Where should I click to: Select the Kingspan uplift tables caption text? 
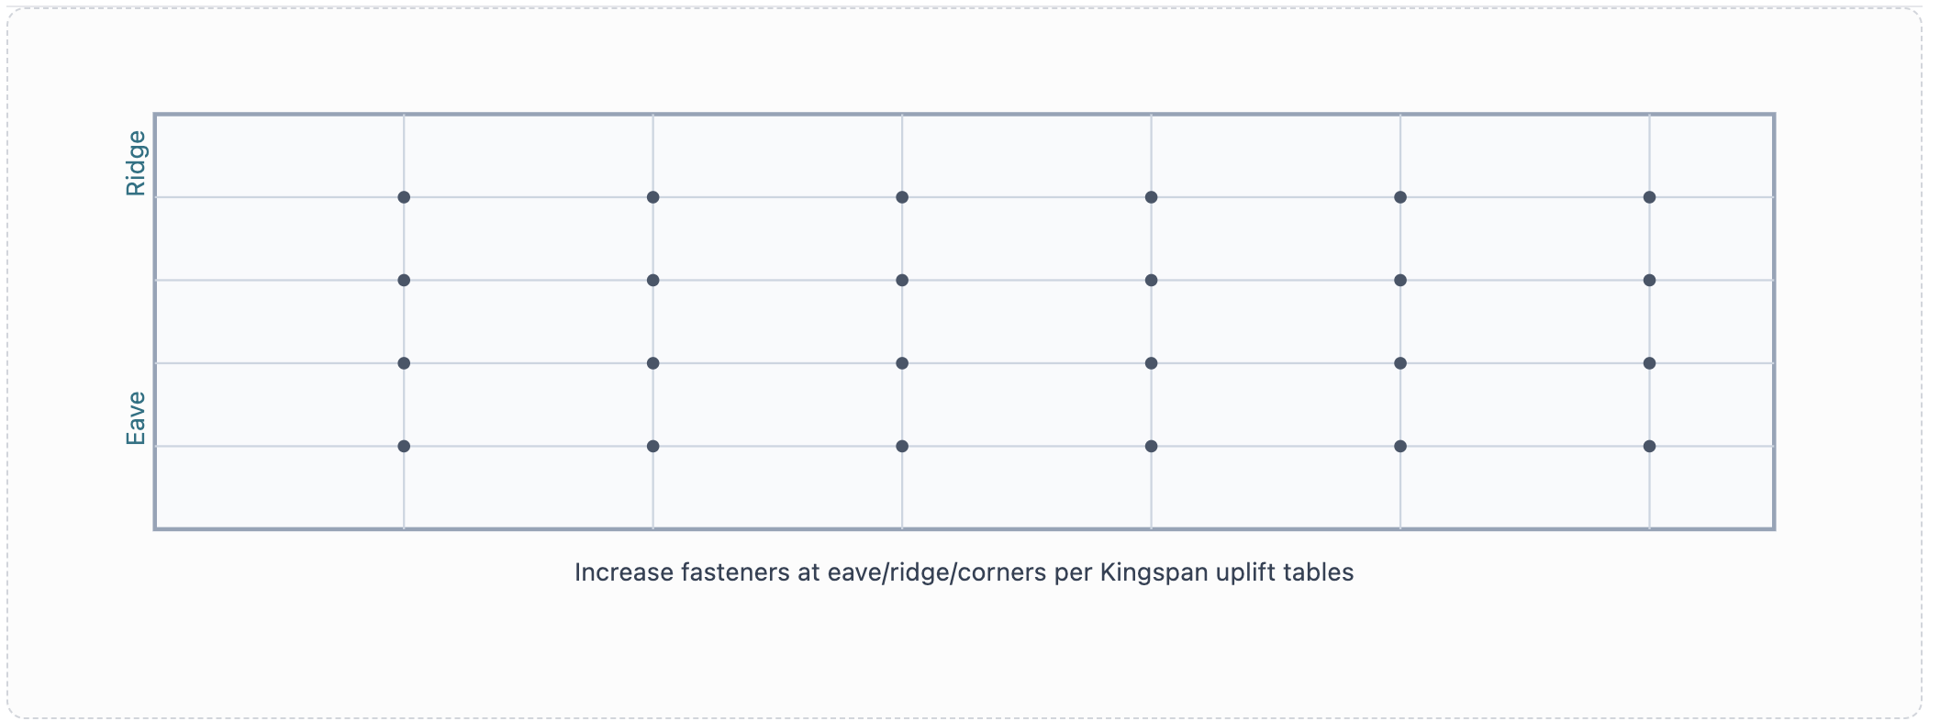click(x=964, y=572)
